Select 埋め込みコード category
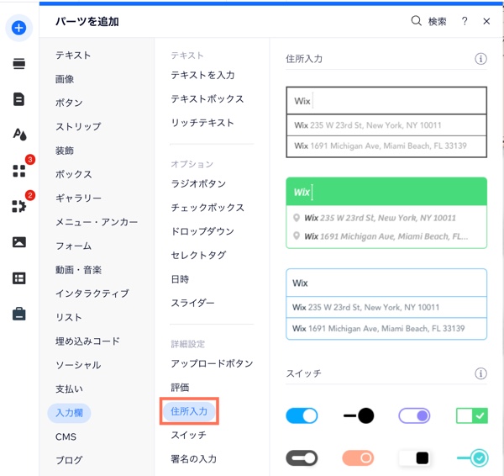Screen dimensions: 504x476 coord(87,341)
